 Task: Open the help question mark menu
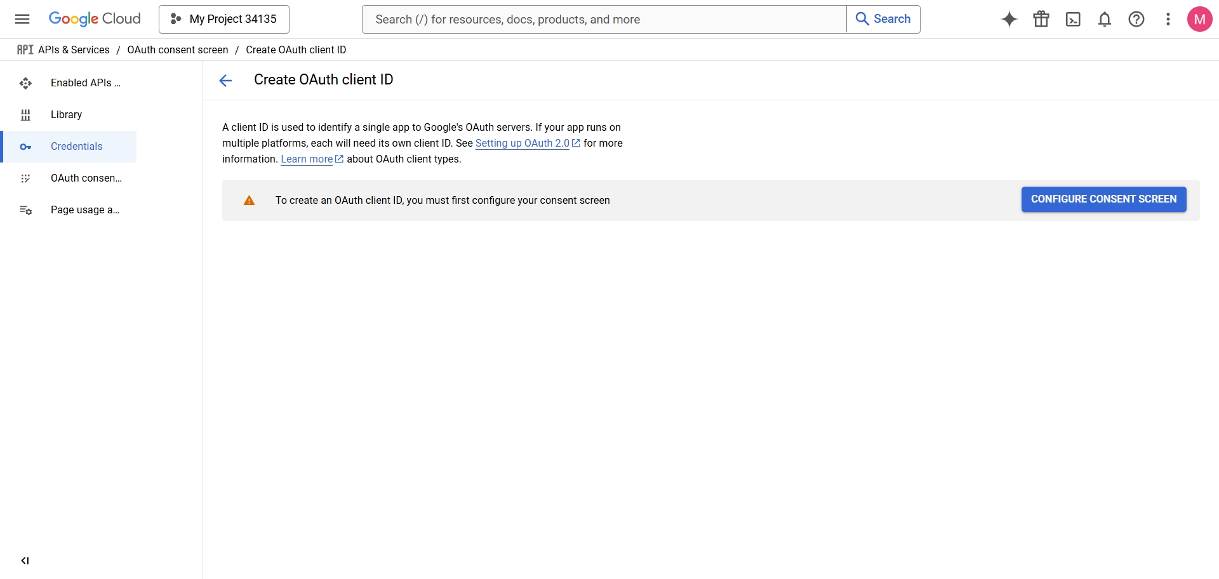pos(1136,19)
